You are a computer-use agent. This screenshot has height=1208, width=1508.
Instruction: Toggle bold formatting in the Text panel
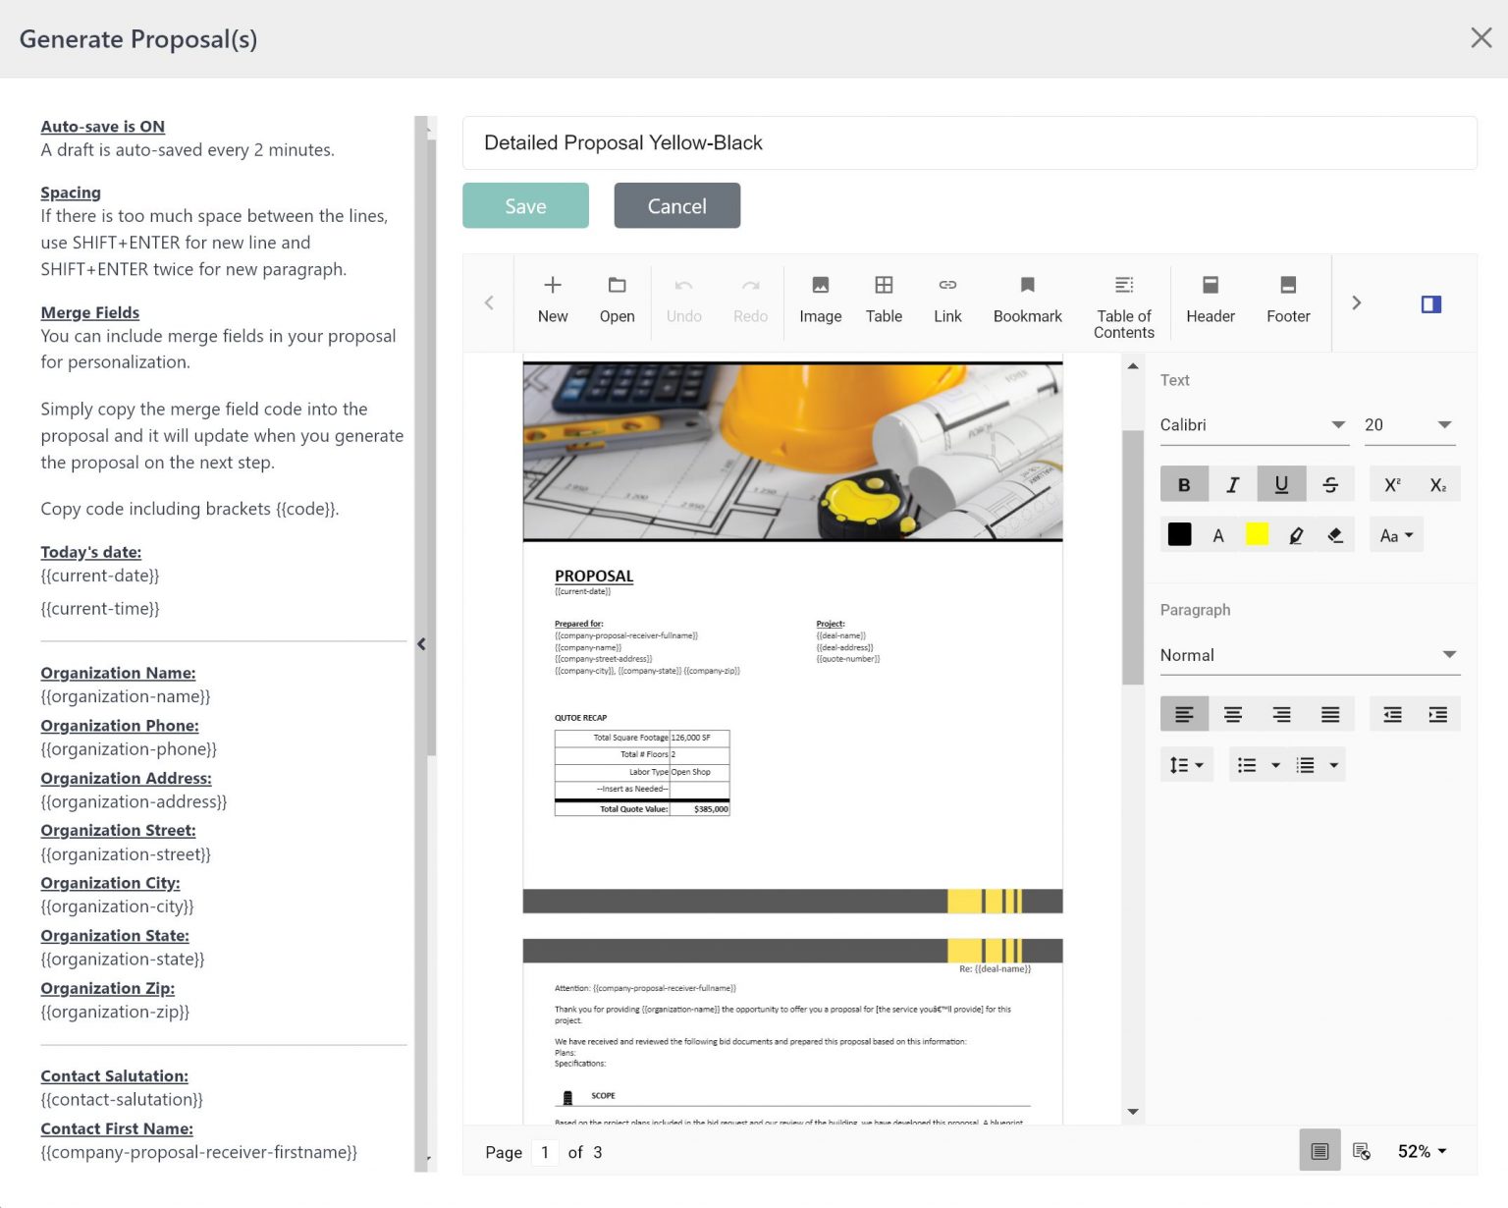pyautogui.click(x=1184, y=483)
